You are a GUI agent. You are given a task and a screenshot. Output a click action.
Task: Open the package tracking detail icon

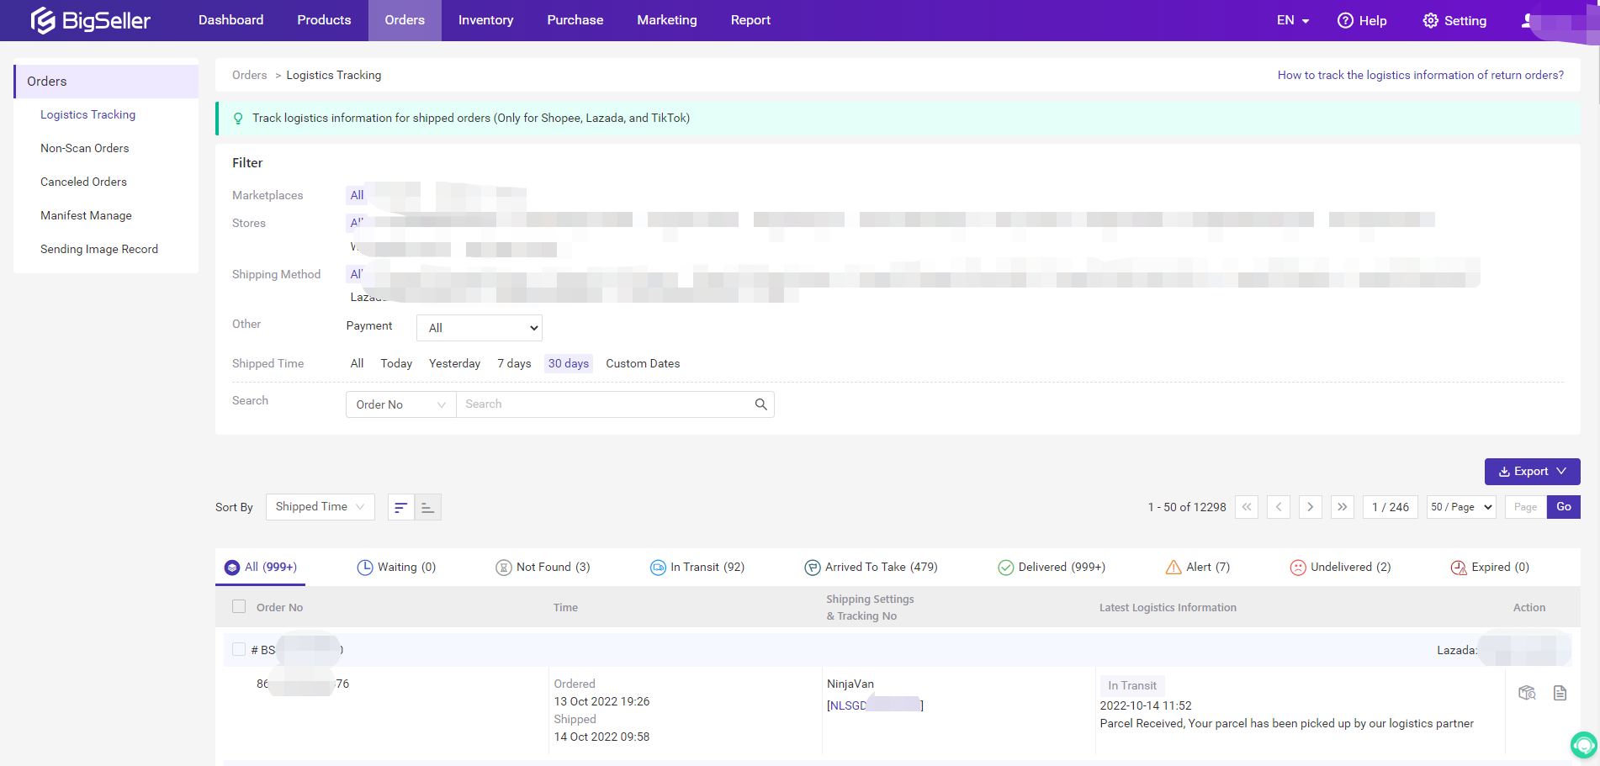[1527, 693]
